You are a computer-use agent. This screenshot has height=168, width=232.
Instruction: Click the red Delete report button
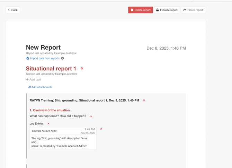pos(140,10)
